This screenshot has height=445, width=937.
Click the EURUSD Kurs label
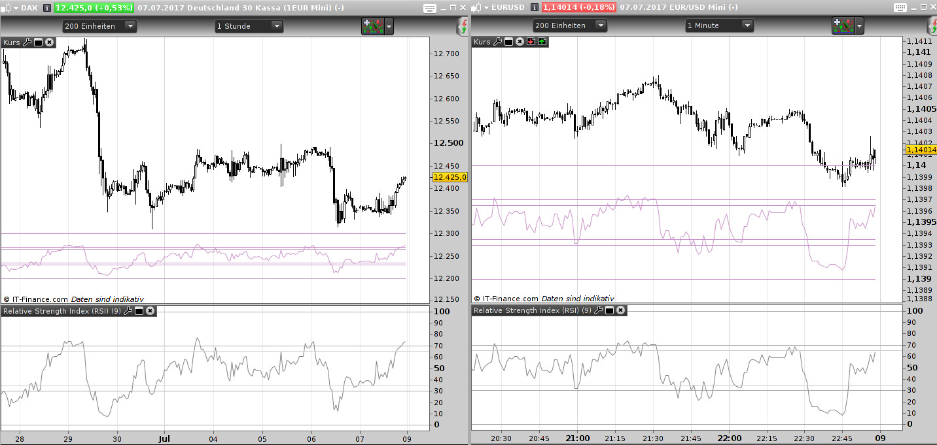pyautogui.click(x=482, y=42)
